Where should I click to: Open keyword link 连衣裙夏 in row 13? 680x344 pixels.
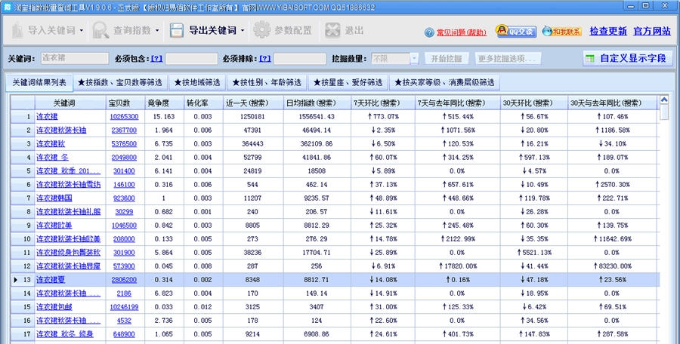click(x=51, y=280)
